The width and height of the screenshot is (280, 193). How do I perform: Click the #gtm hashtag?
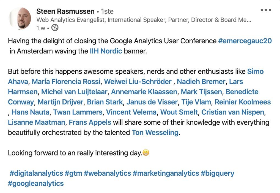(x=73, y=173)
